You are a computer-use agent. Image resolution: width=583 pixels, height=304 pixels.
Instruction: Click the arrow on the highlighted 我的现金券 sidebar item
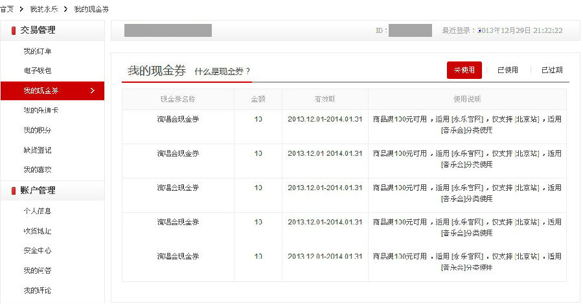pyautogui.click(x=93, y=91)
